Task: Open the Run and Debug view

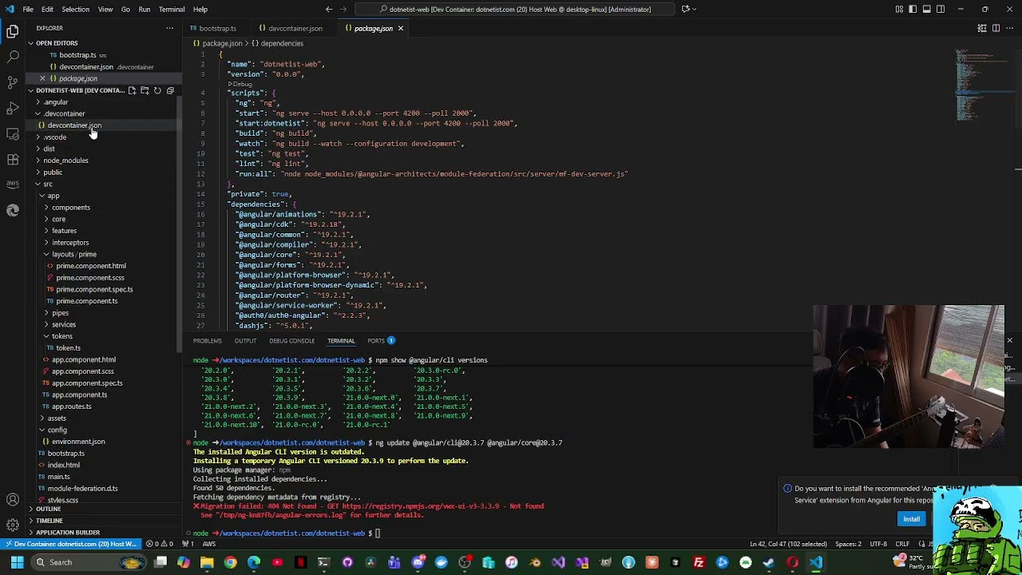Action: [x=13, y=108]
